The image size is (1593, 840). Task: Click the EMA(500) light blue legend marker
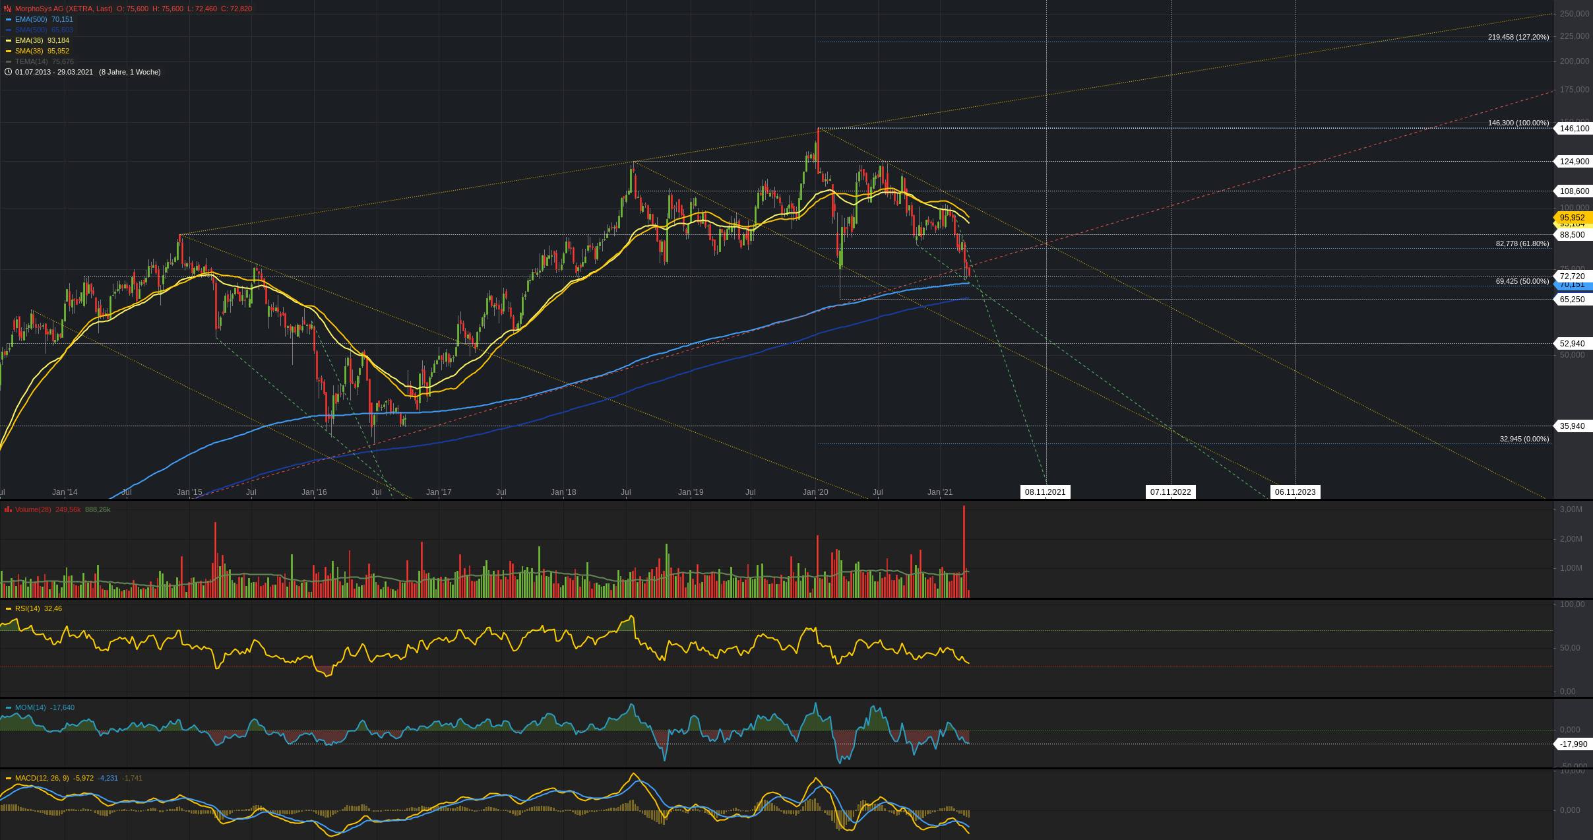point(8,19)
